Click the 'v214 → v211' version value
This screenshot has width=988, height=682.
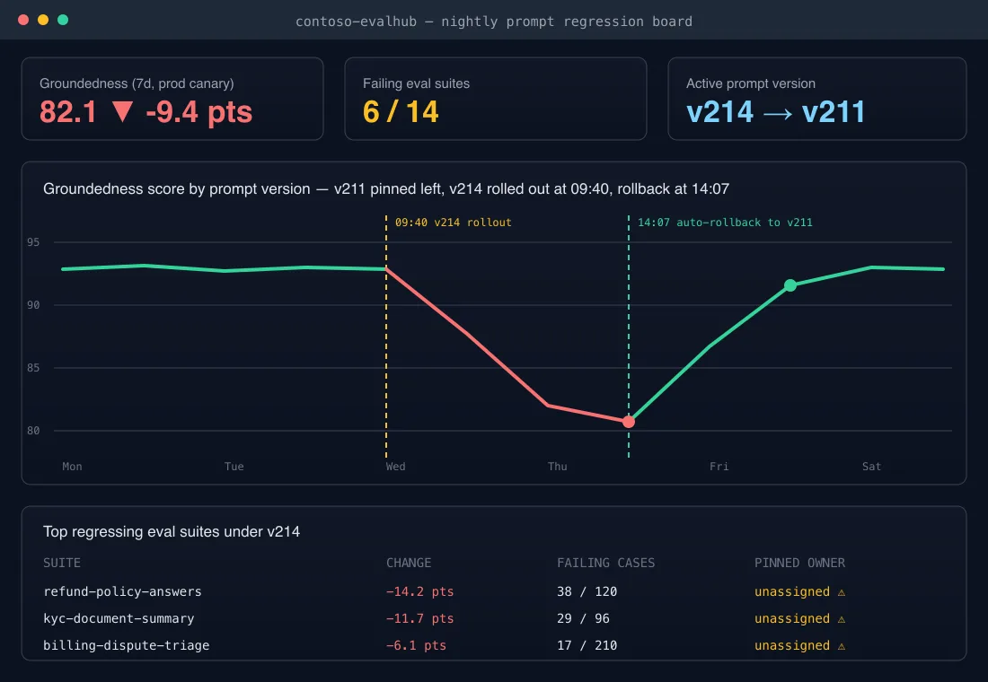click(x=776, y=112)
